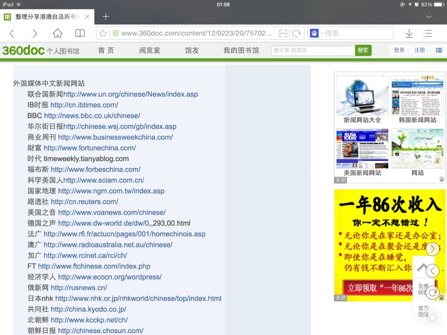Open a new tab with the plus icon
The height and width of the screenshot is (335, 447).
point(106,17)
